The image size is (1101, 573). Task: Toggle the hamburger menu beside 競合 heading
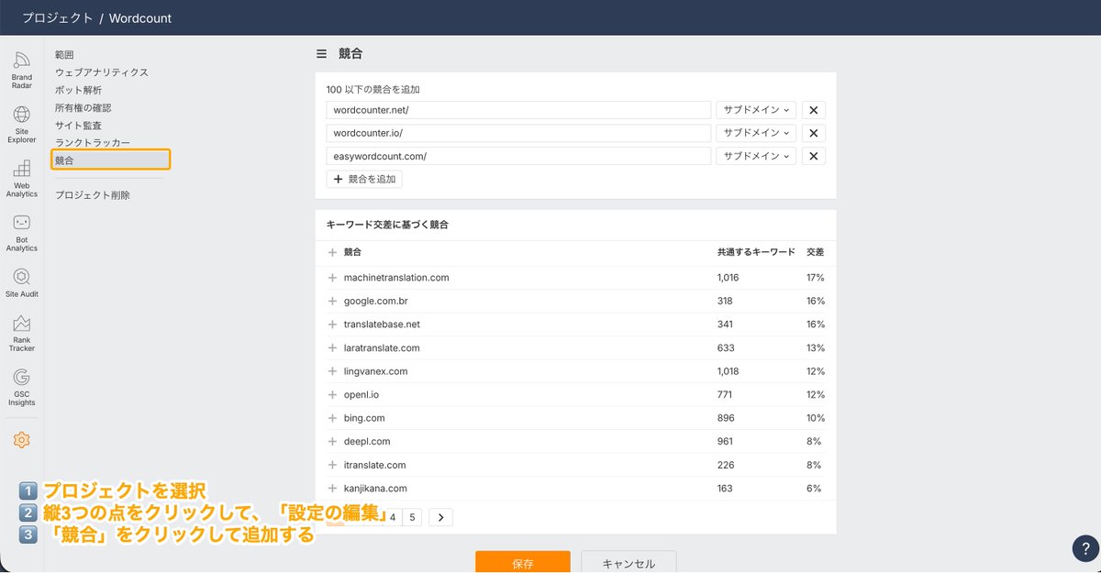pyautogui.click(x=321, y=54)
